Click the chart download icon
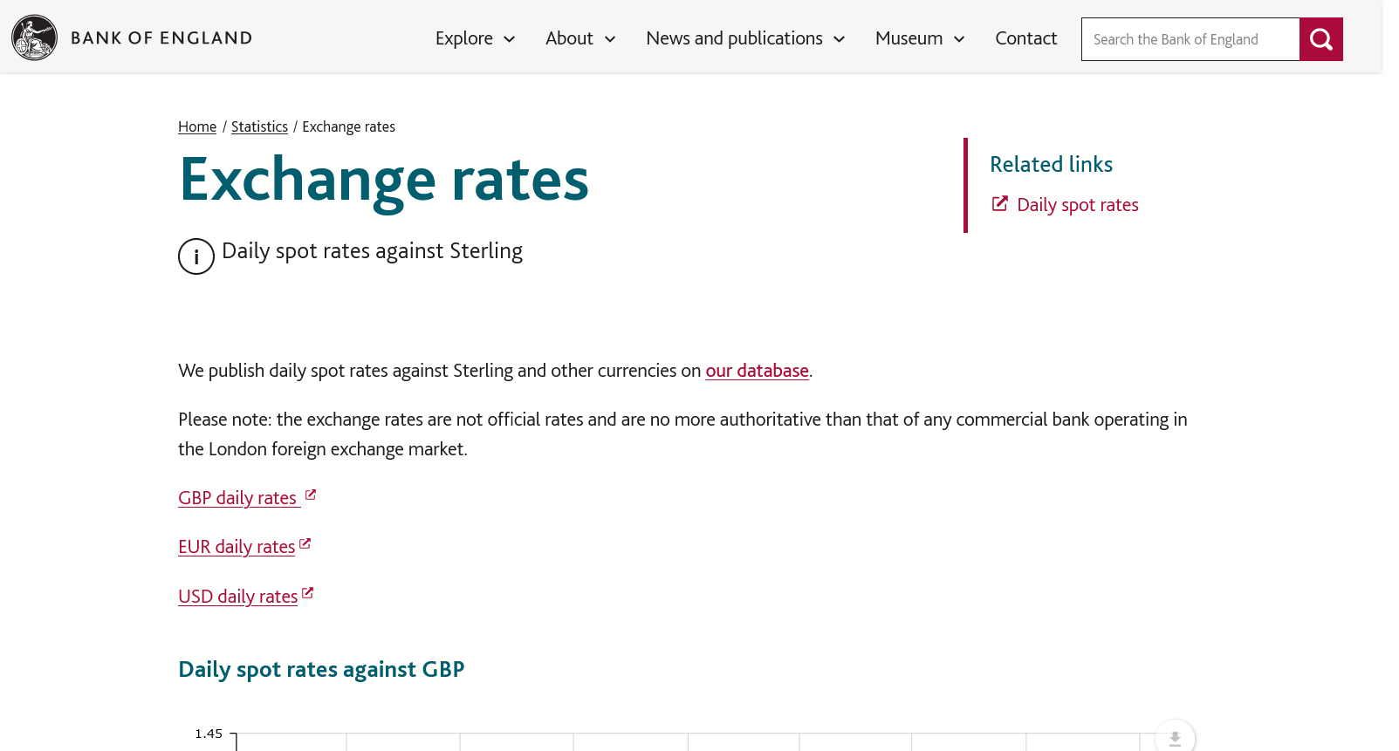This screenshot has height=751, width=1399. pyautogui.click(x=1175, y=739)
